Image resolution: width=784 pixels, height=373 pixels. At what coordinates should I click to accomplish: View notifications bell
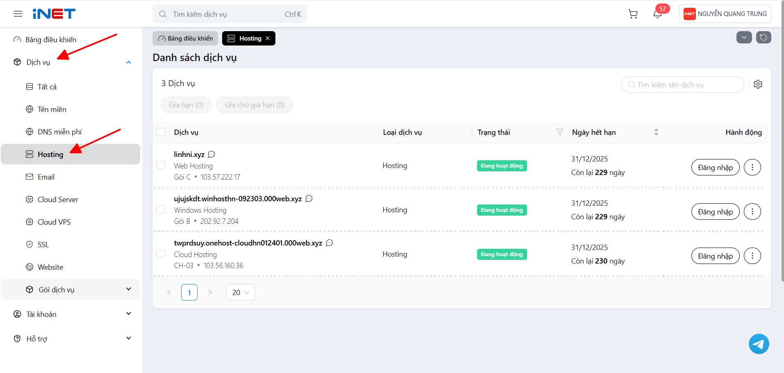pos(658,14)
